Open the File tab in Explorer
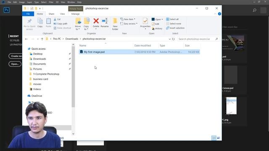 (28, 14)
